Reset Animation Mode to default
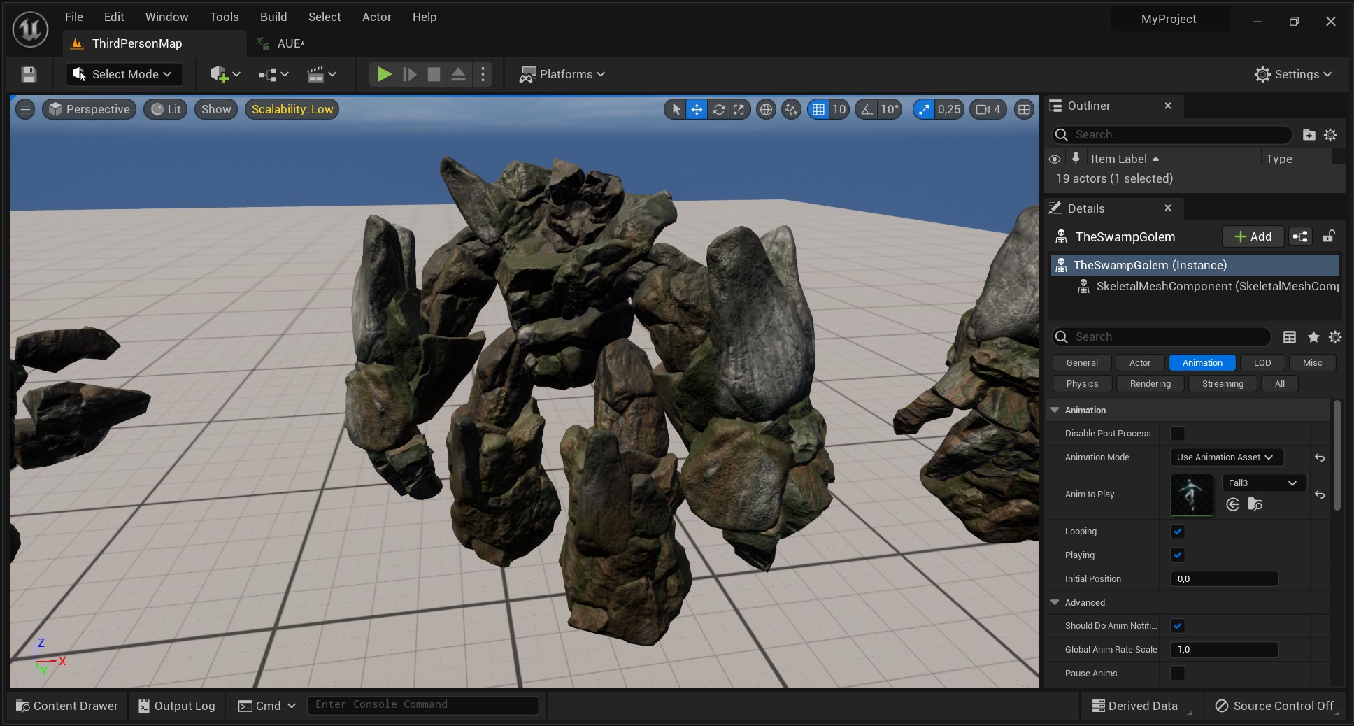The image size is (1354, 726). (x=1320, y=457)
